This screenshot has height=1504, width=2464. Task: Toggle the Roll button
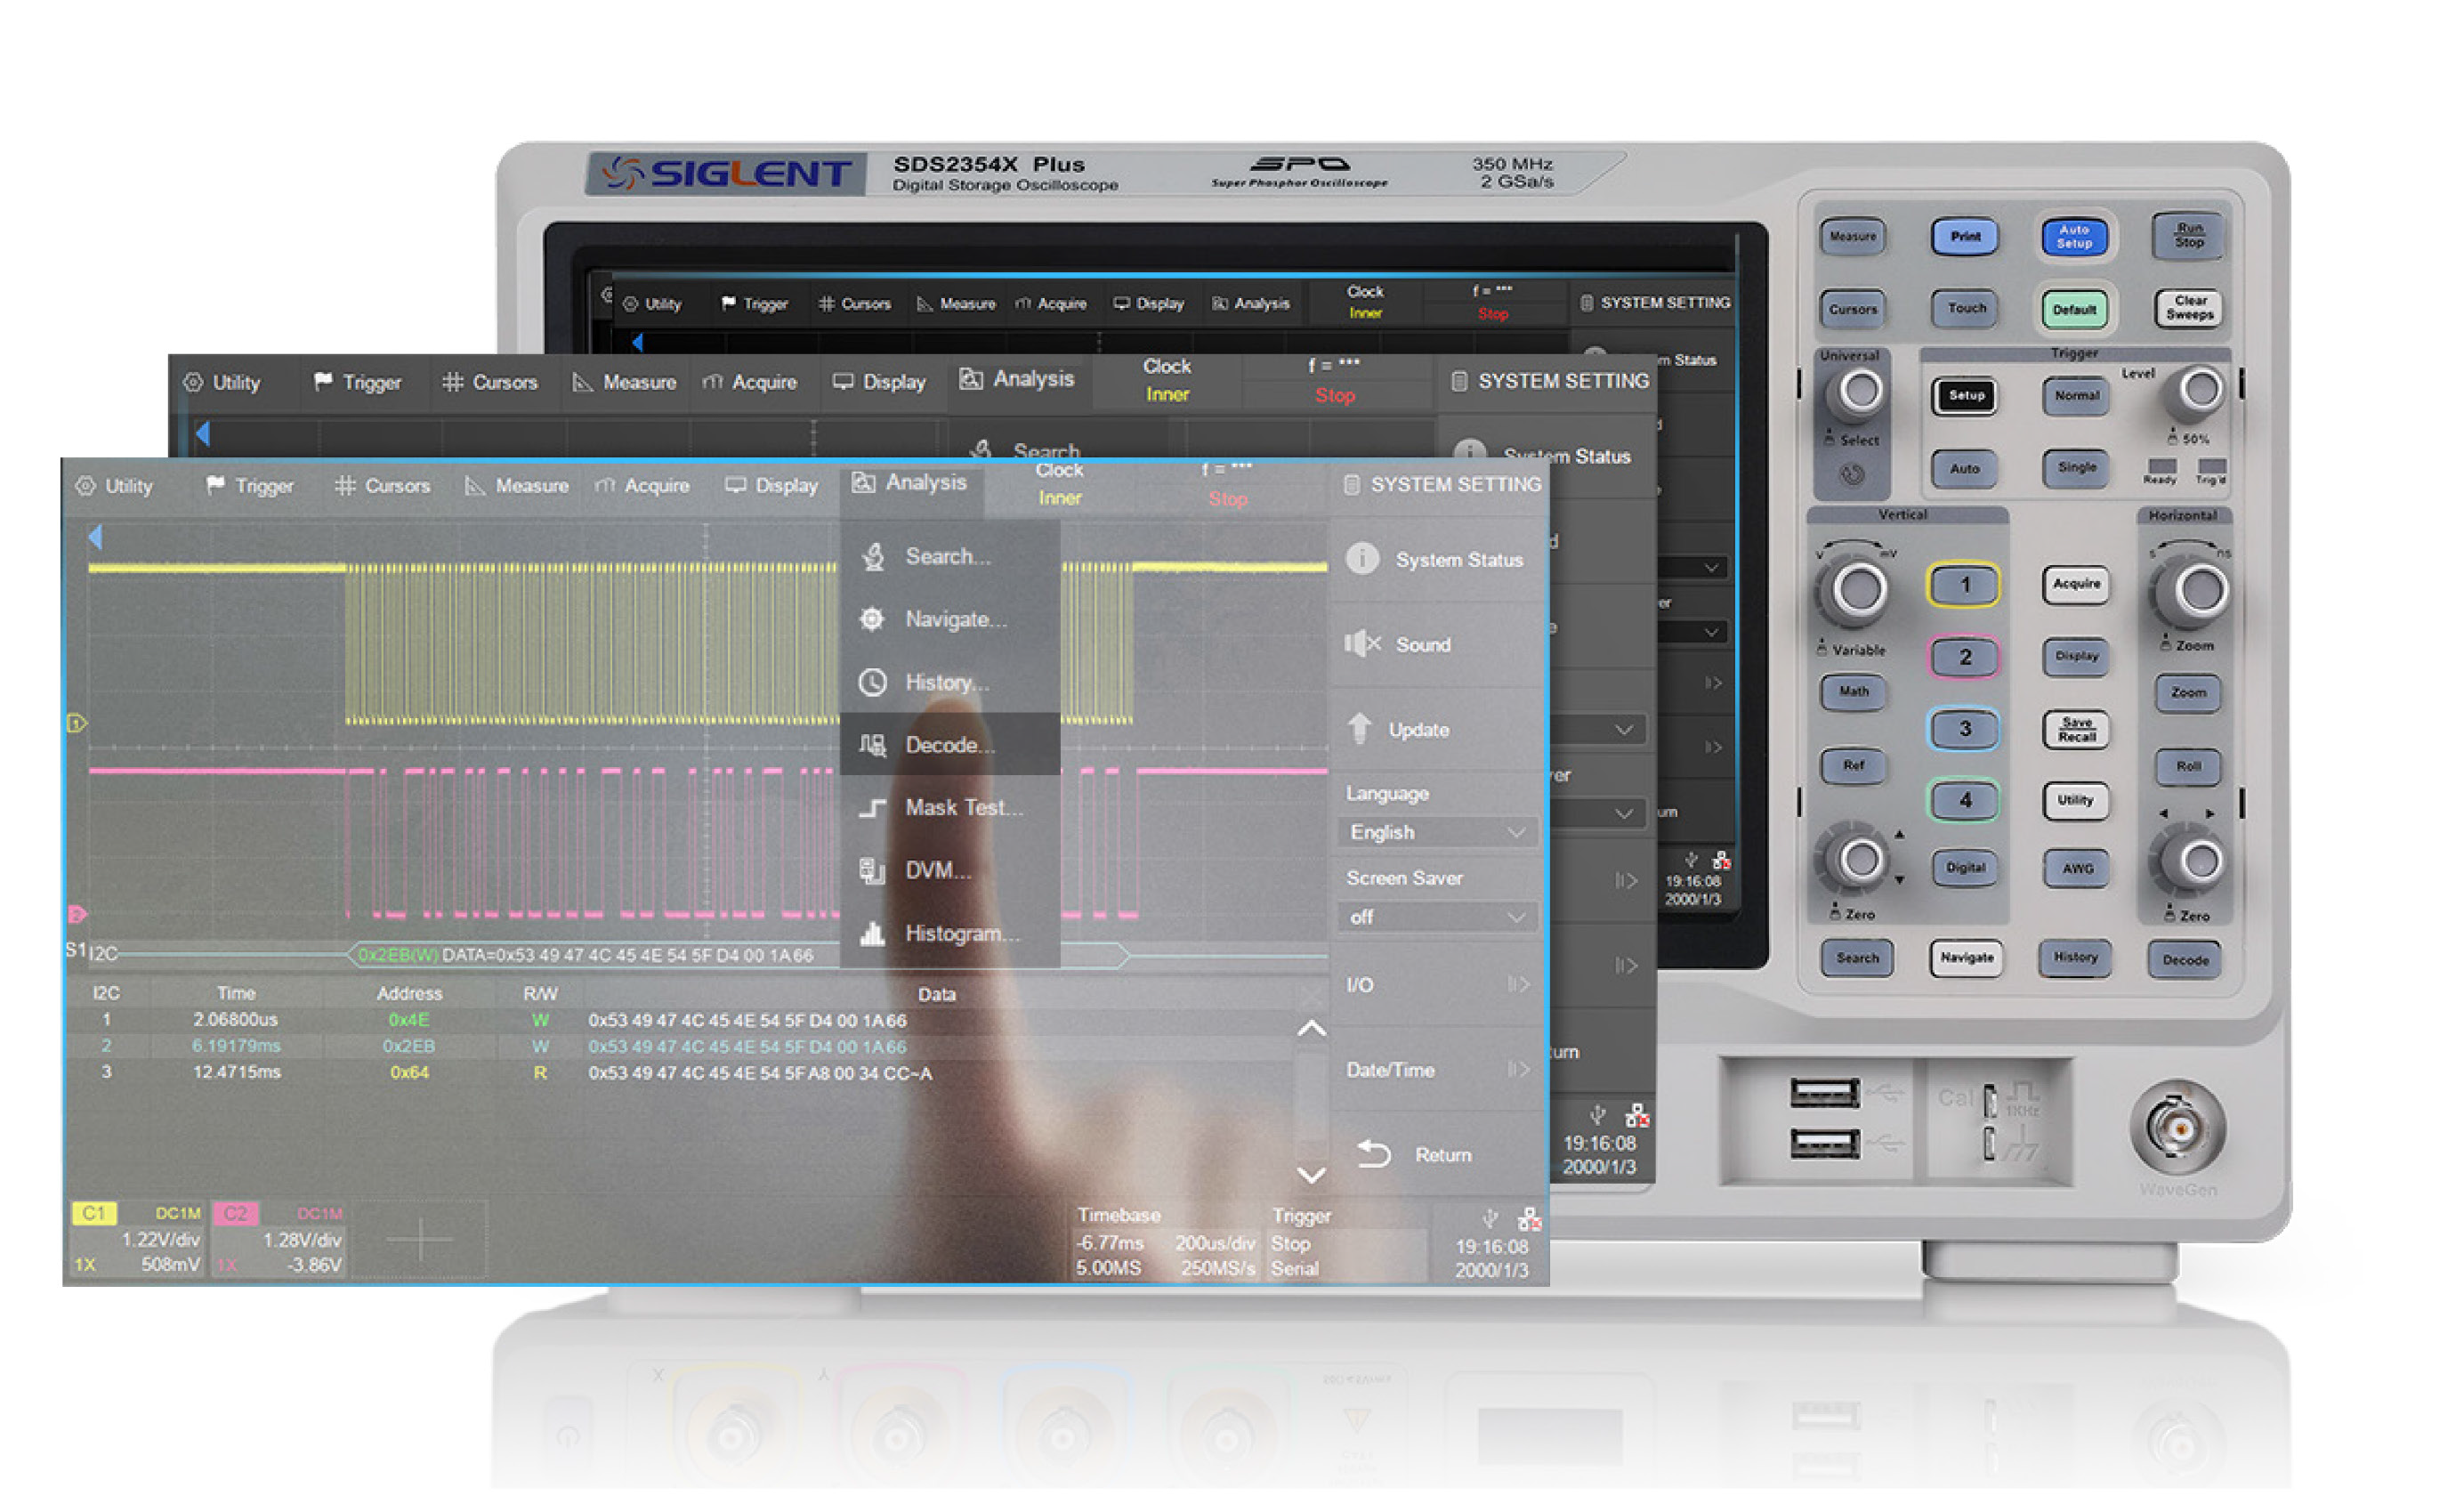point(2187,766)
